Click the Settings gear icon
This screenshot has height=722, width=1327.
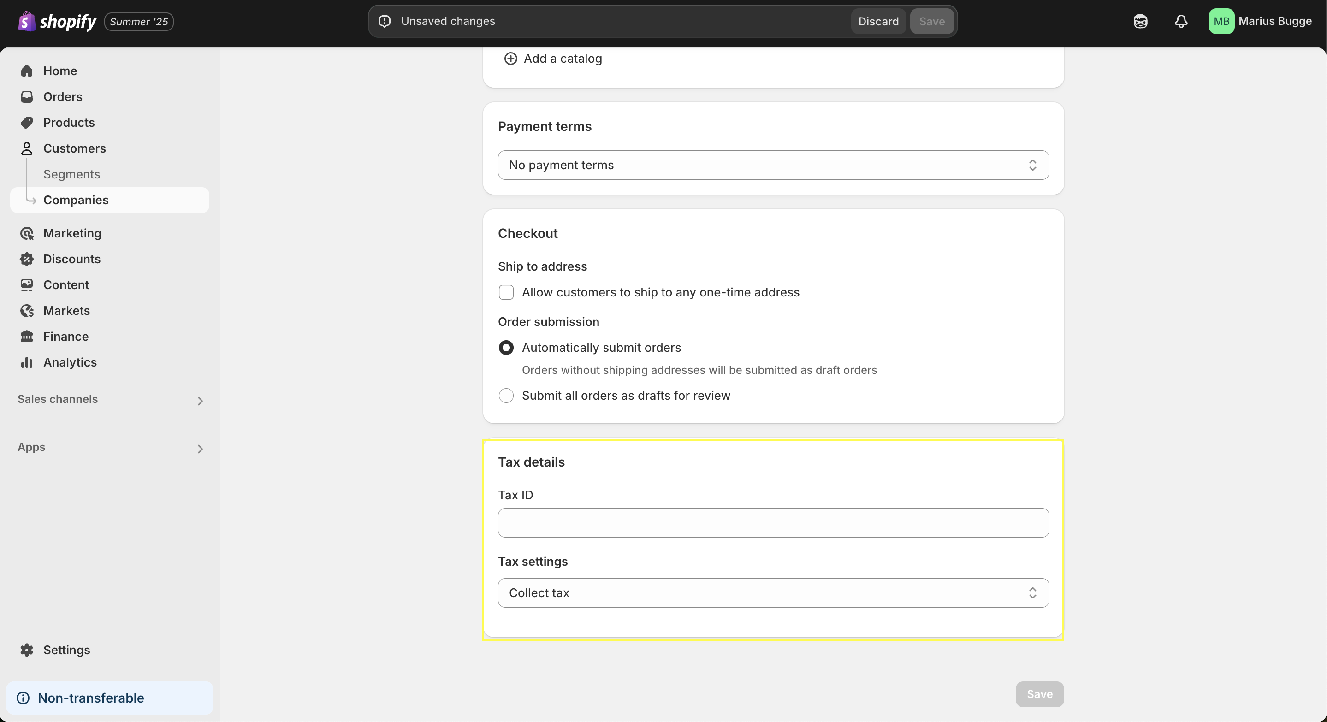(27, 650)
